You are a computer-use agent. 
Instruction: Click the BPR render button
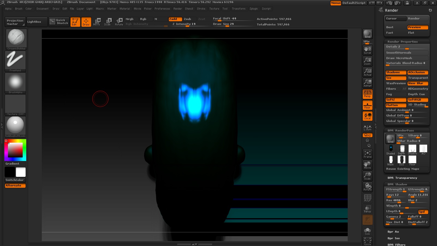click(x=367, y=34)
